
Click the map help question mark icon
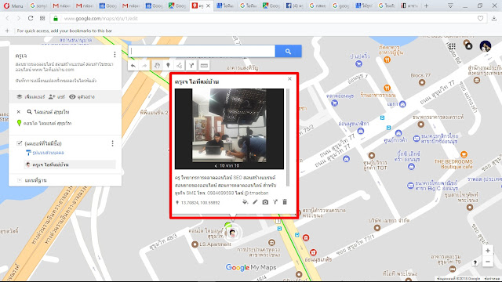475,263
